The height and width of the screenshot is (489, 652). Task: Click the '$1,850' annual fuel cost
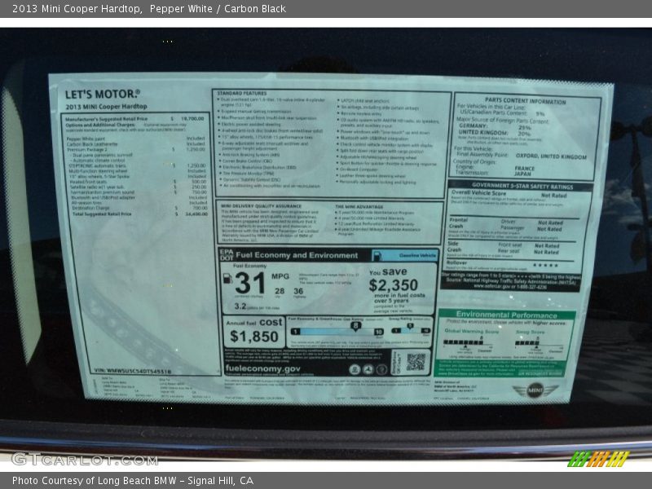254,337
